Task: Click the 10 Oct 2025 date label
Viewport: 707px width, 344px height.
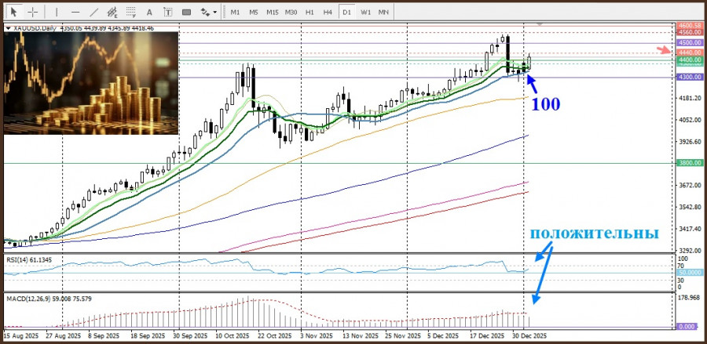Action: coord(233,336)
